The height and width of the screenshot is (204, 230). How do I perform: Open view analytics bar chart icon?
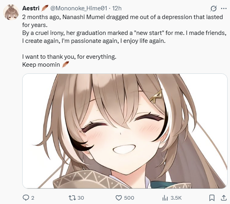click(x=165, y=198)
